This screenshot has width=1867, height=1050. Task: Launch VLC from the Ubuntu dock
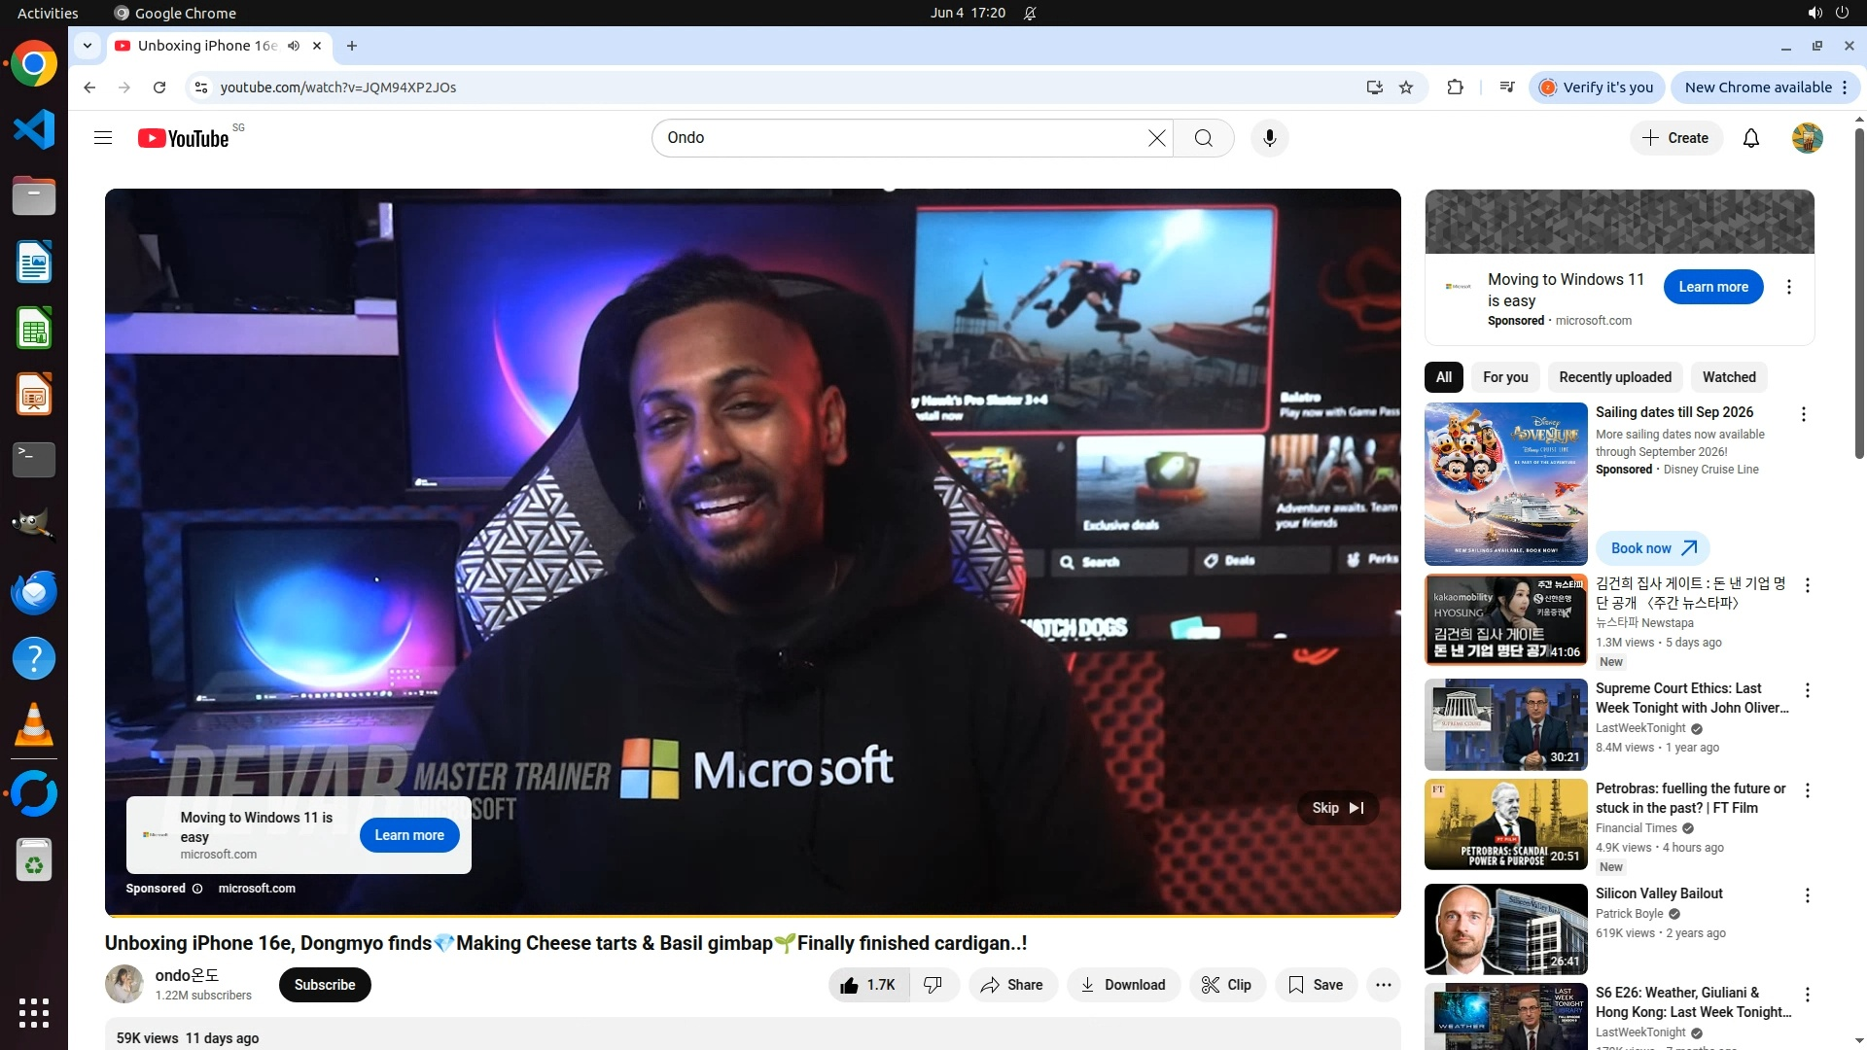tap(34, 725)
